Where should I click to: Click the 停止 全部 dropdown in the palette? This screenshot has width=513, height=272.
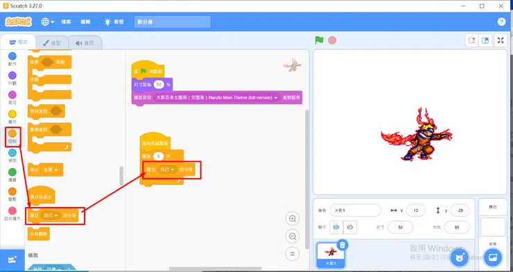51,170
